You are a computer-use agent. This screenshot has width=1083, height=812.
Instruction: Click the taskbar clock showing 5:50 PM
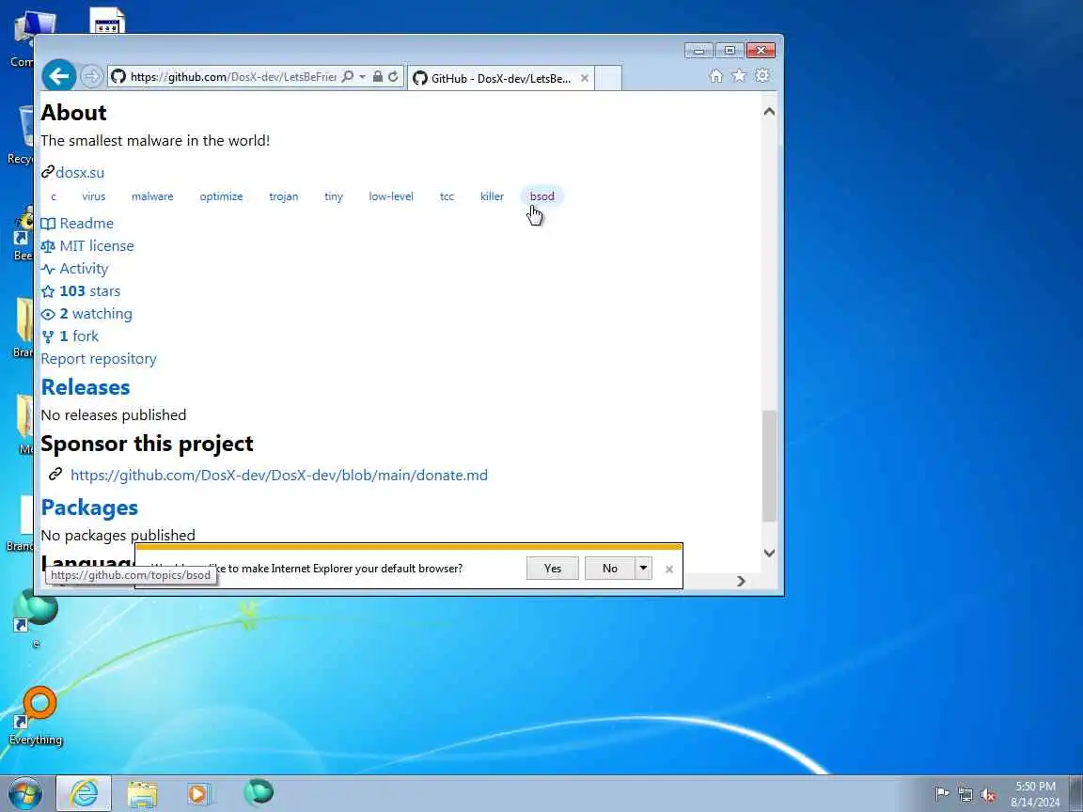pyautogui.click(x=1035, y=794)
